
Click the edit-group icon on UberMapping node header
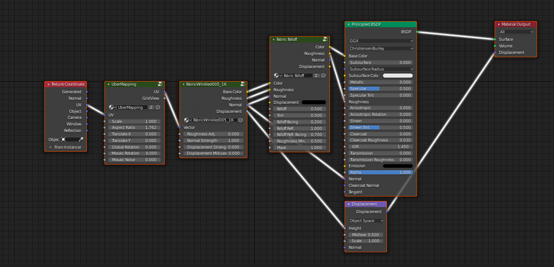[x=160, y=84]
